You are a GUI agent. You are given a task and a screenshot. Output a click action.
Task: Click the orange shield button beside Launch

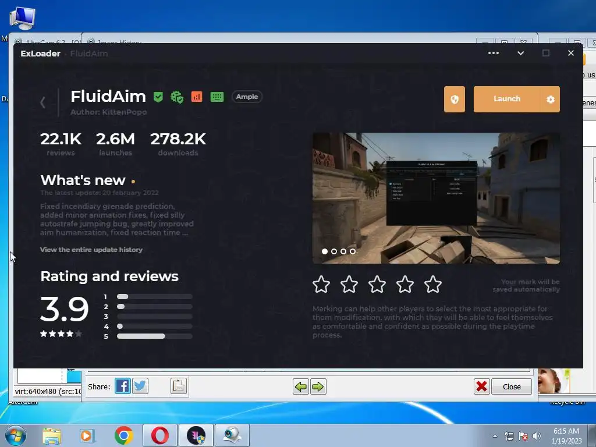tap(454, 99)
